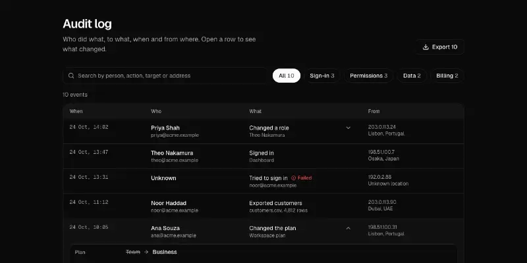
Task: Click Ana Souza name
Action: 165,228
